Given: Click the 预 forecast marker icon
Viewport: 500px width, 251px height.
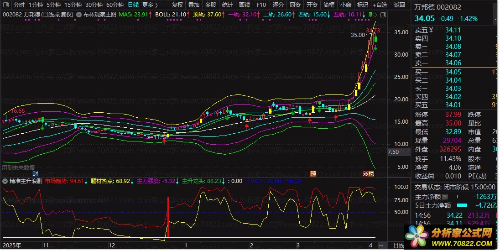Looking at the screenshot, I should coord(313,173).
